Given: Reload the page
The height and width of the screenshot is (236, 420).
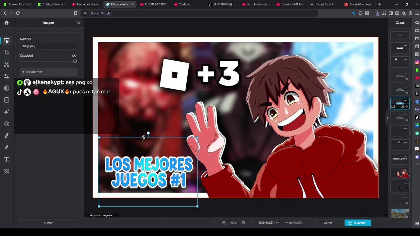Looking at the screenshot, I should [18, 13].
